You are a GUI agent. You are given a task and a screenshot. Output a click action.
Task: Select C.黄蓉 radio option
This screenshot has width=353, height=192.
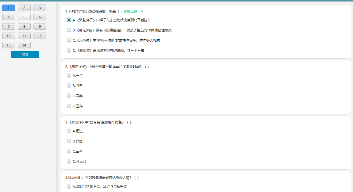(x=69, y=151)
